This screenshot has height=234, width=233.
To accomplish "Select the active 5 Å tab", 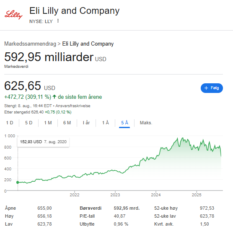I will 124,123.
